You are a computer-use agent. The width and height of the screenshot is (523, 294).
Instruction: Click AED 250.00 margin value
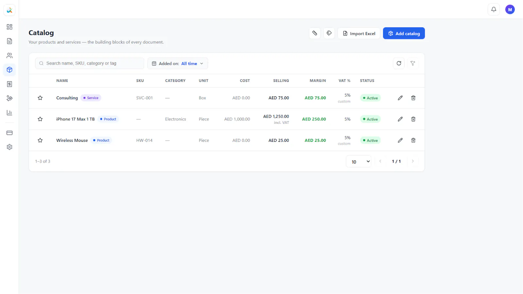point(314,119)
